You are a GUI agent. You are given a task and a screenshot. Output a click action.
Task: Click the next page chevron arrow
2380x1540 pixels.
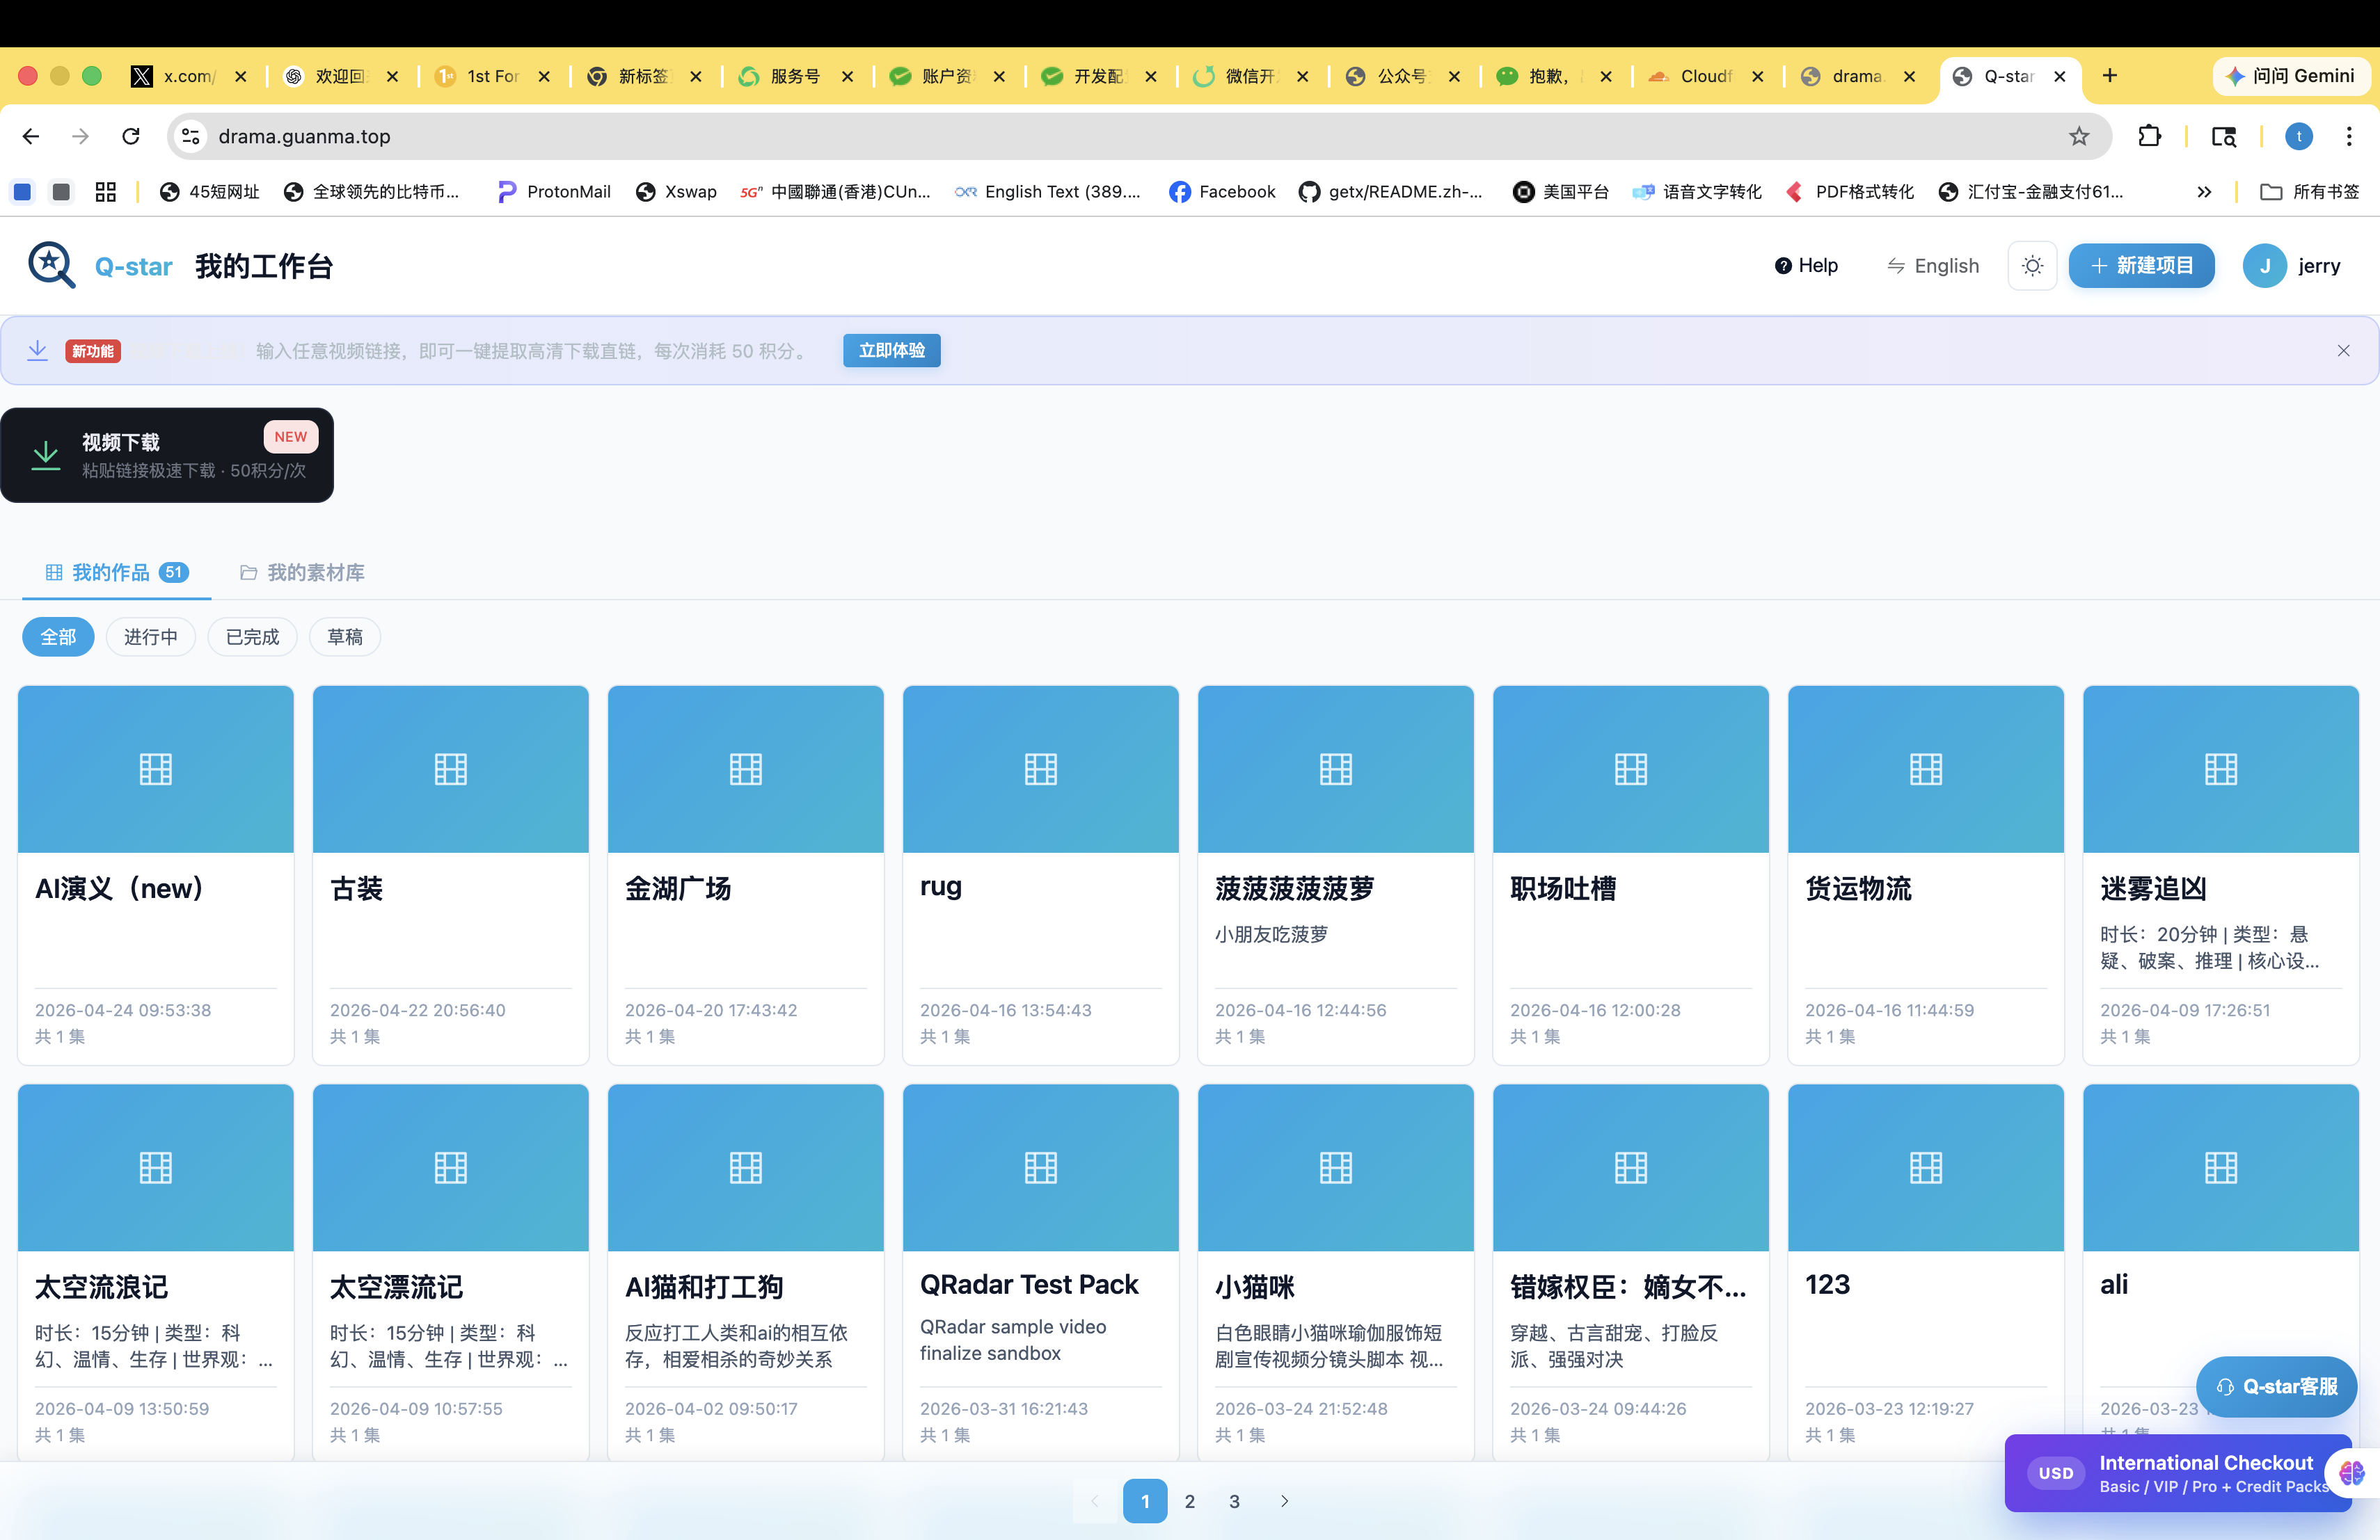[x=1285, y=1501]
